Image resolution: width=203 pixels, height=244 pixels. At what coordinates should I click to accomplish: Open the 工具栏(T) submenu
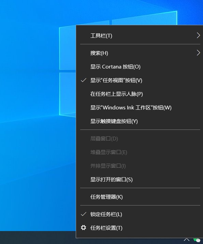[140, 36]
